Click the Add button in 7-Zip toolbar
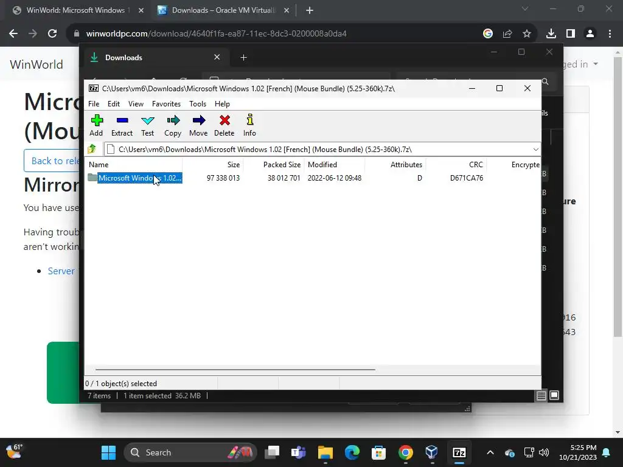 pos(96,125)
